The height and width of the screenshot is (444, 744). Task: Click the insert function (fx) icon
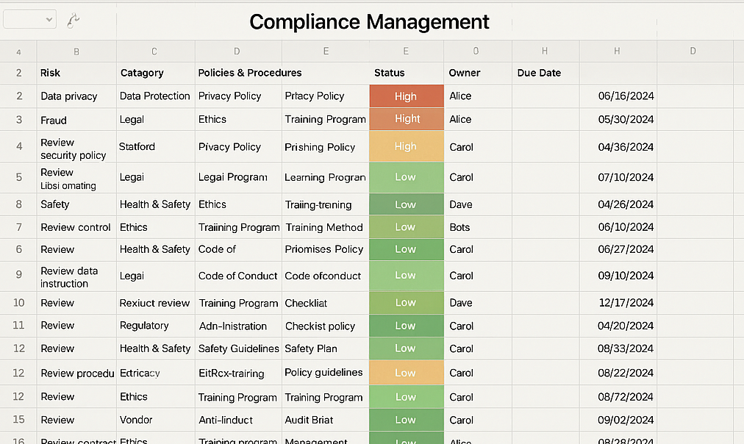tap(71, 21)
